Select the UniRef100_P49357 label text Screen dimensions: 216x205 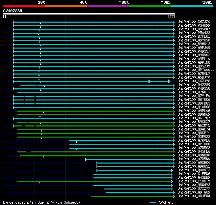(x=194, y=52)
